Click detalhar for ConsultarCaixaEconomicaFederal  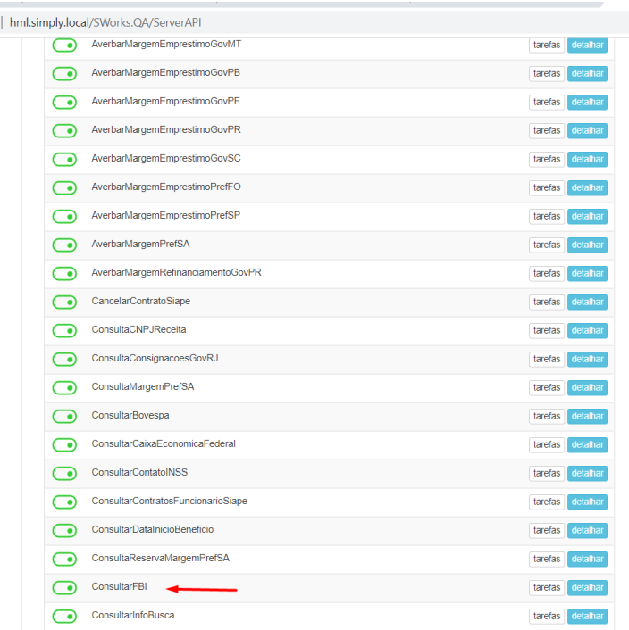tap(587, 444)
